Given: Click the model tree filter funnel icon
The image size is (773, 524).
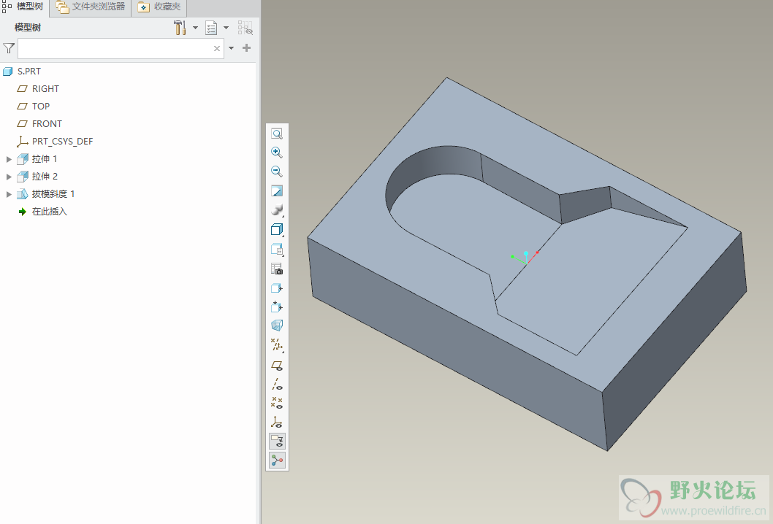Looking at the screenshot, I should click(9, 48).
